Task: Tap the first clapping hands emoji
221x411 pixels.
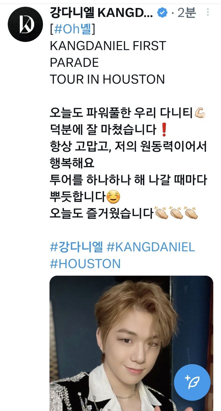Action: click(x=161, y=213)
